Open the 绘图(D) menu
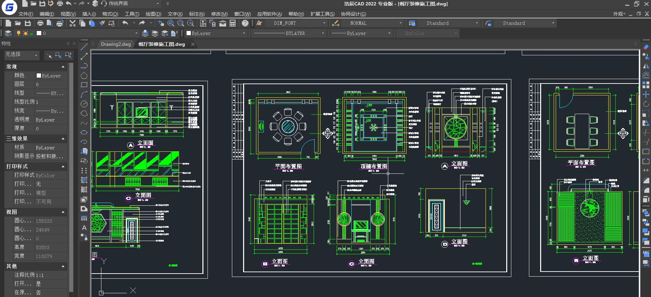 (x=153, y=14)
